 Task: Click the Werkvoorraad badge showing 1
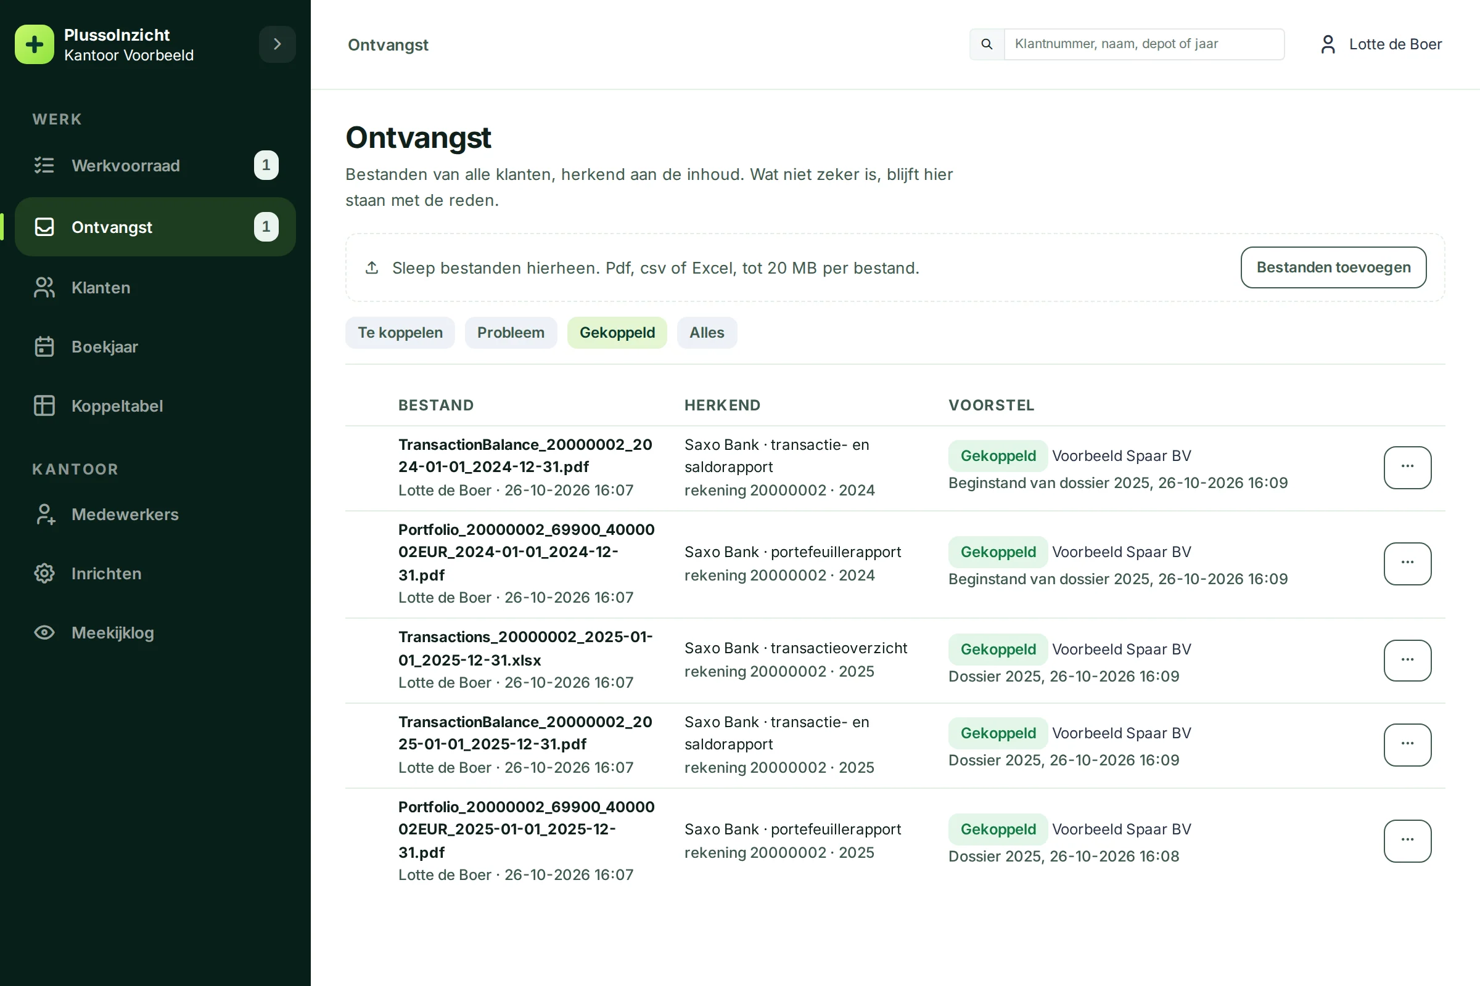tap(266, 165)
